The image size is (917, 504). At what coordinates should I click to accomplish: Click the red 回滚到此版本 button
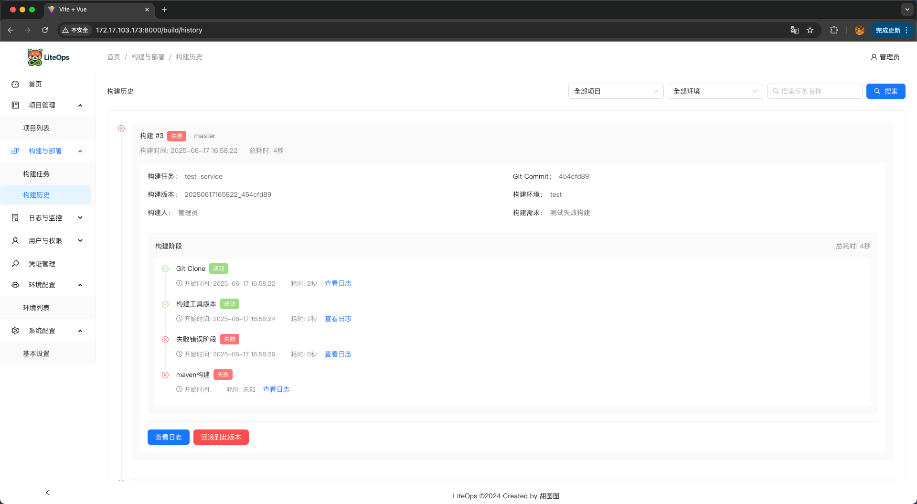(221, 437)
